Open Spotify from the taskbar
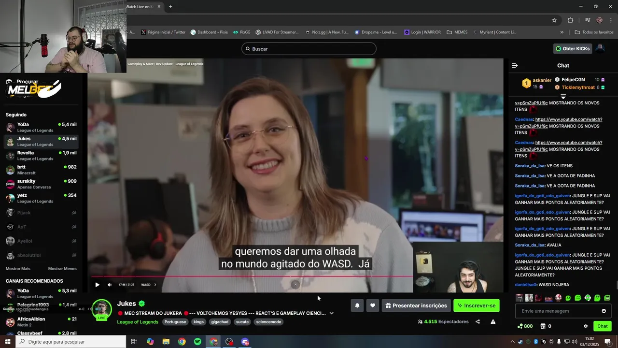 click(197, 342)
